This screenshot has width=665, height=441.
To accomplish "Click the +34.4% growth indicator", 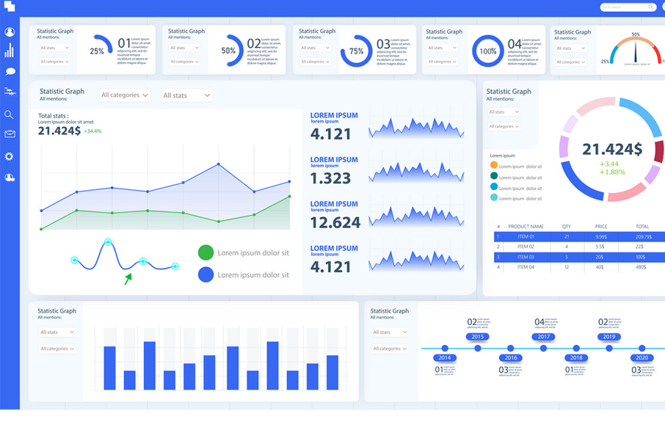I will point(93,131).
